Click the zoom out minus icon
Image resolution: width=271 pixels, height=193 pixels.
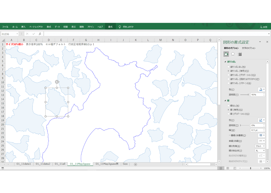pos(240,168)
